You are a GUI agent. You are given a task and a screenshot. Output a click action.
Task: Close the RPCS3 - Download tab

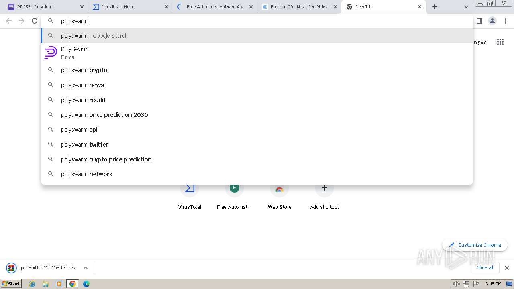click(82, 7)
